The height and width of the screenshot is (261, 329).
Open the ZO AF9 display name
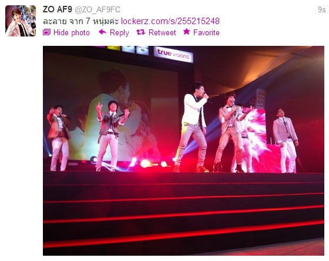point(58,9)
